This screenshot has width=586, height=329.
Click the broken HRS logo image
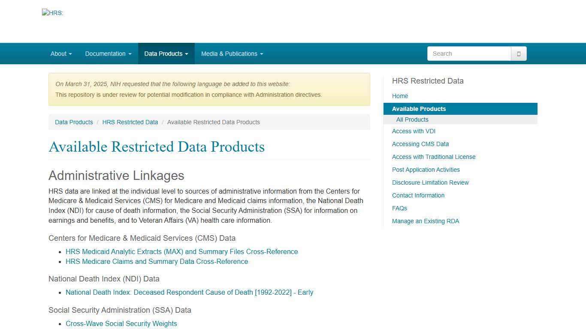[52, 13]
